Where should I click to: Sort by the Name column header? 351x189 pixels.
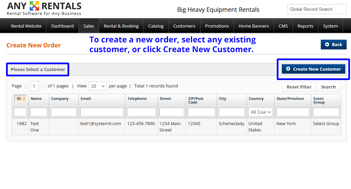(36, 99)
